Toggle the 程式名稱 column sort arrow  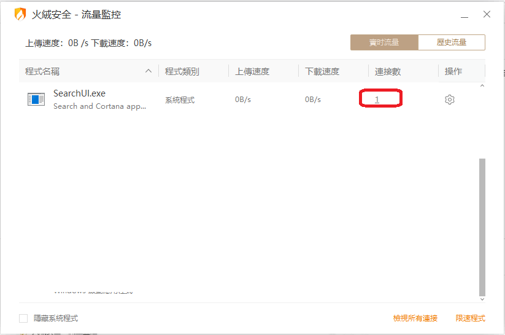148,71
